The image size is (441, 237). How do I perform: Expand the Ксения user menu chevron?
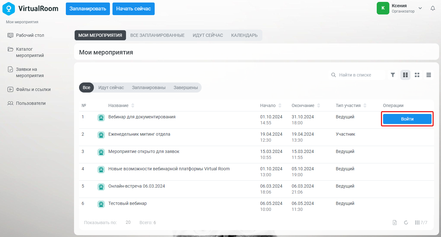click(420, 8)
